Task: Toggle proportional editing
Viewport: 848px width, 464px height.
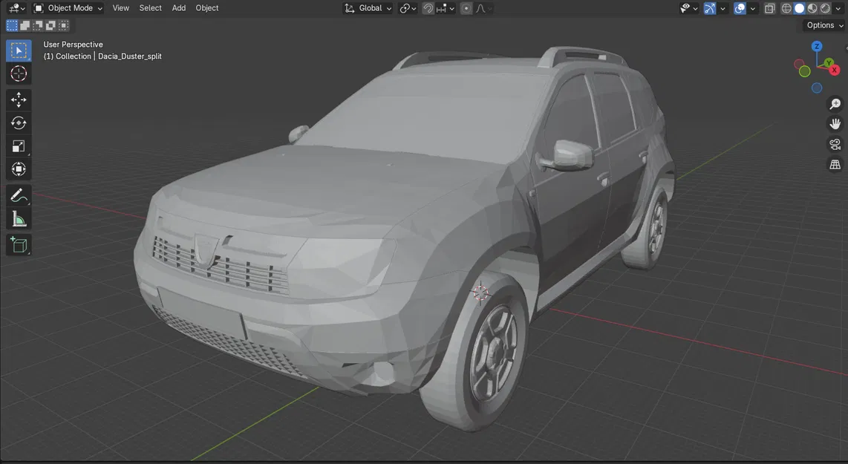Action: [465, 7]
